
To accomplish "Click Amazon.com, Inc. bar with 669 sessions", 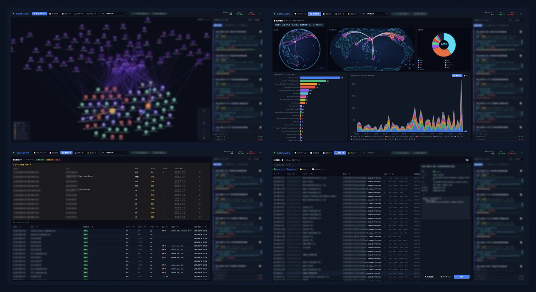I will [x=320, y=78].
